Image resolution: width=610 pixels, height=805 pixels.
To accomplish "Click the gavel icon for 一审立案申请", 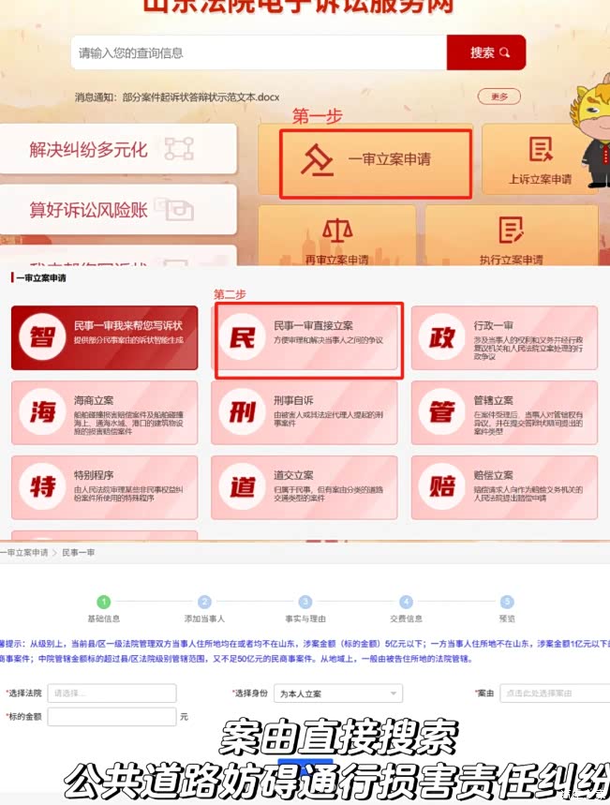I will [x=317, y=160].
